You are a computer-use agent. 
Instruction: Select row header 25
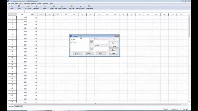click(x=12, y=99)
